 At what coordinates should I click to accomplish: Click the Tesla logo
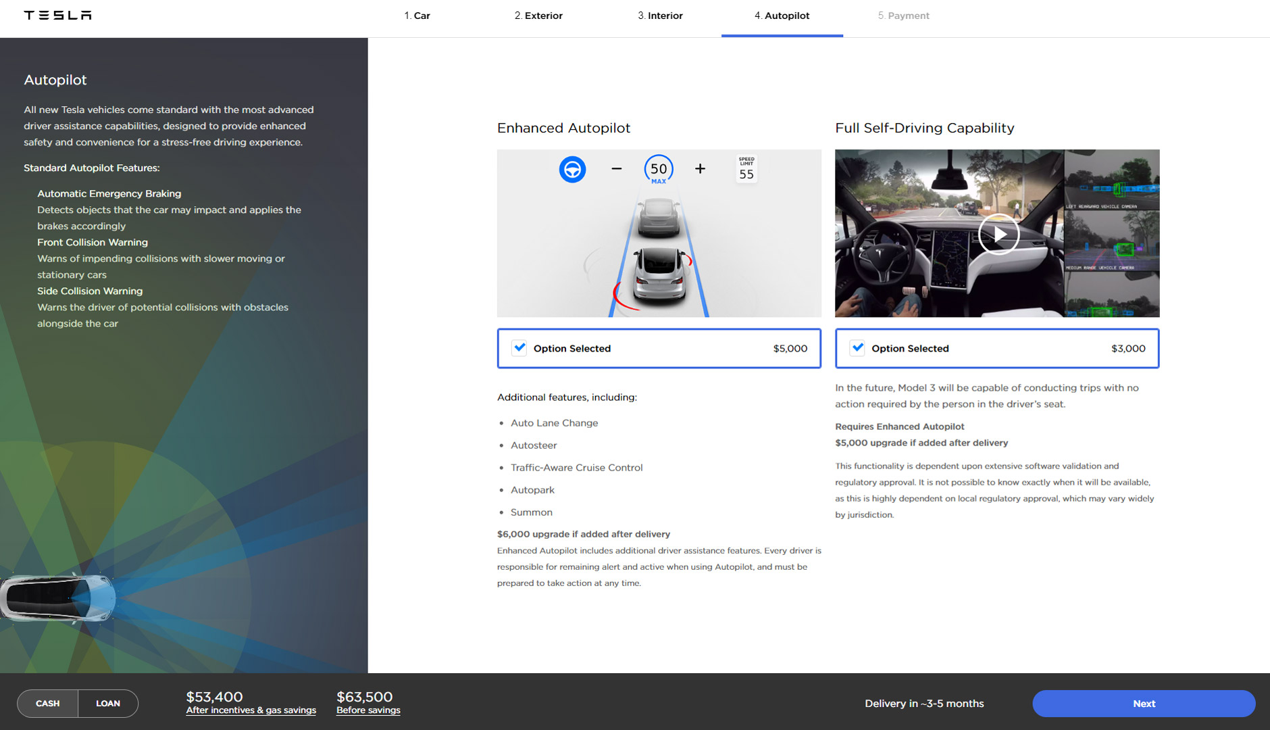point(57,16)
